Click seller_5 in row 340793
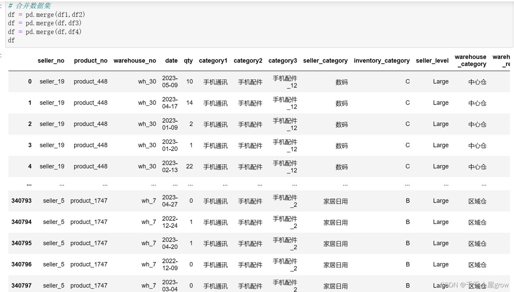The width and height of the screenshot is (514, 292). pyautogui.click(x=54, y=201)
